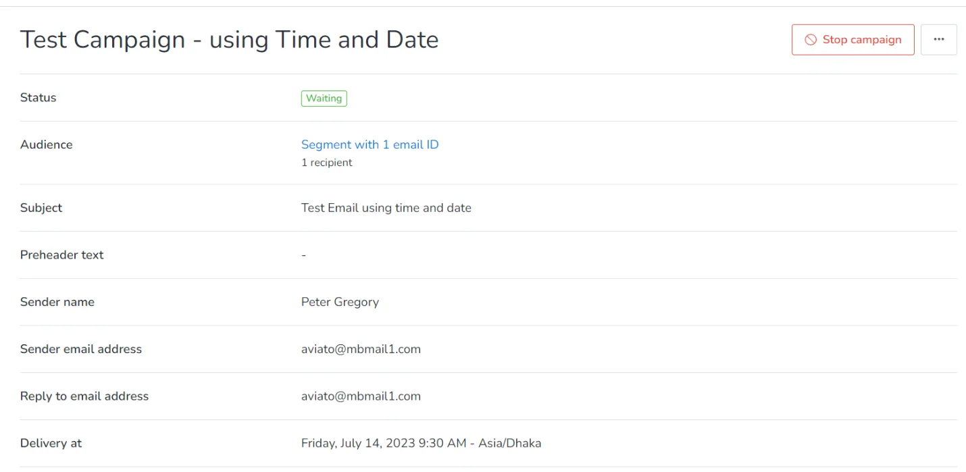Click the "Sender name" row label
The height and width of the screenshot is (472, 966).
coord(57,302)
